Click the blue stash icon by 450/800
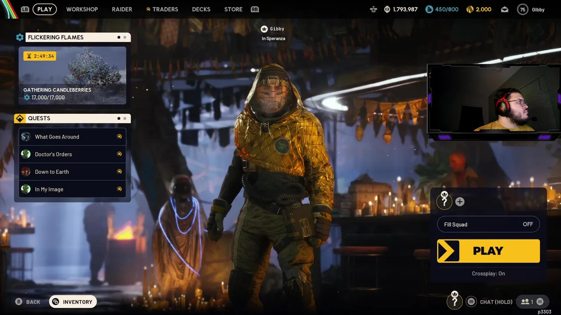Image resolution: width=561 pixels, height=315 pixels. pyautogui.click(x=429, y=9)
